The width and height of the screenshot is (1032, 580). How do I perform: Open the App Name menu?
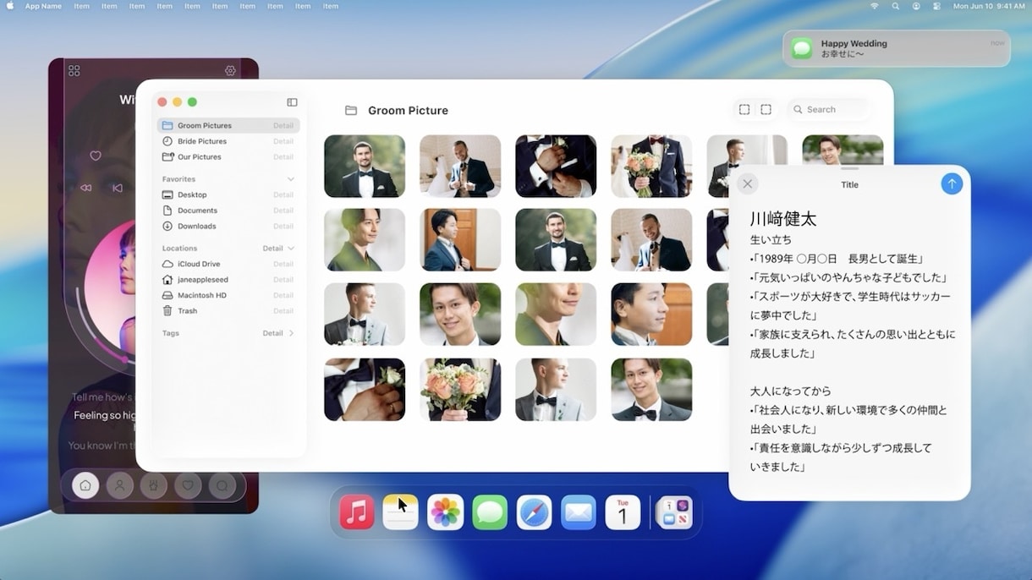pos(43,6)
